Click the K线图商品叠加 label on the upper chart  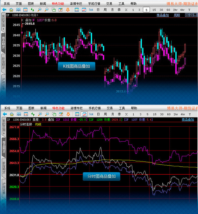77,66
